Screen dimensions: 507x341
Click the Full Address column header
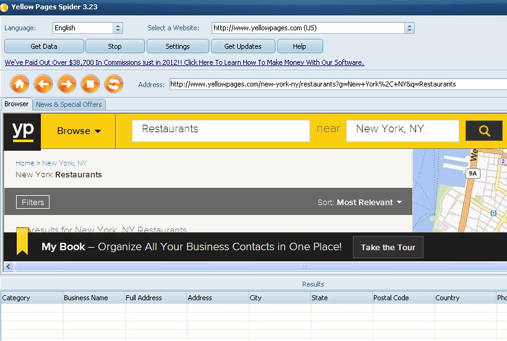155,298
